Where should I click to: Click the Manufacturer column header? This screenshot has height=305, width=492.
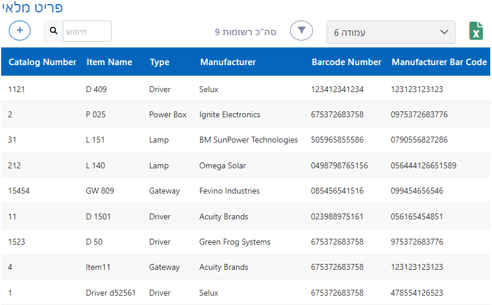click(x=228, y=62)
